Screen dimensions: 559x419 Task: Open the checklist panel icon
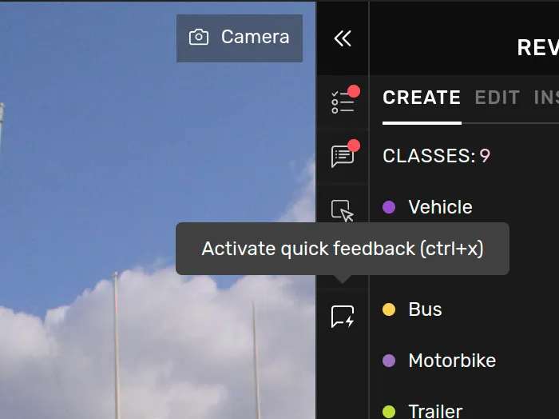point(343,102)
